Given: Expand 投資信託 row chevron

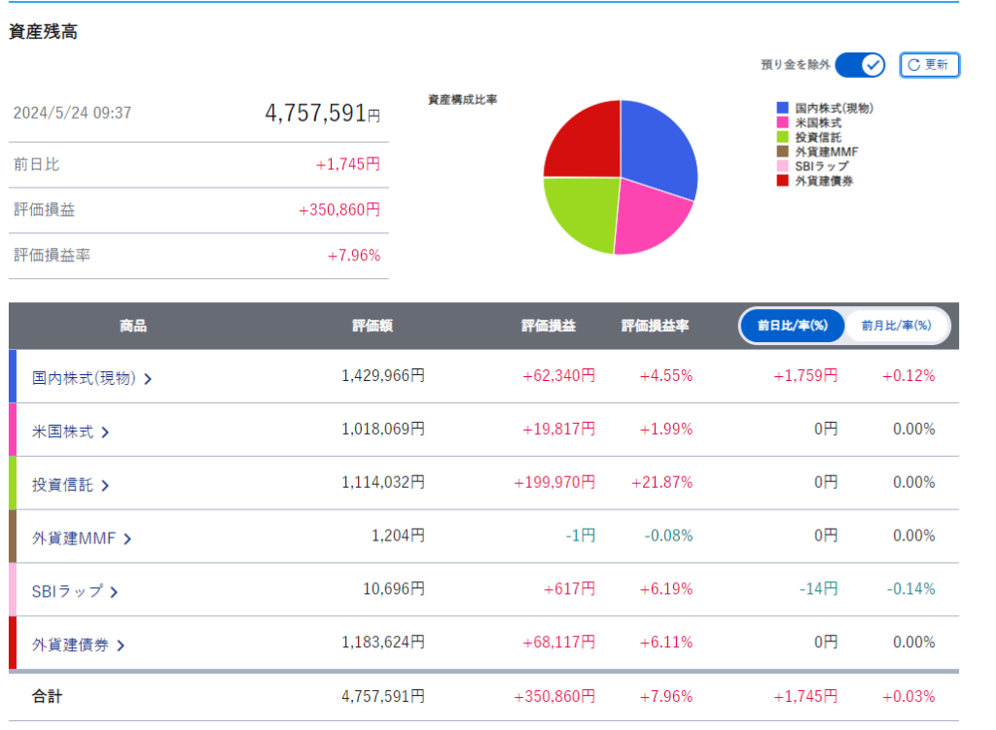Looking at the screenshot, I should point(105,486).
